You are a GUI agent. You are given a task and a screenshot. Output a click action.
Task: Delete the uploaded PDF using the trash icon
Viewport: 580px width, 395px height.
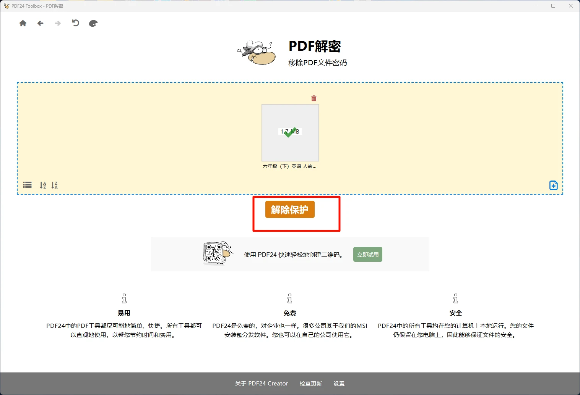(x=314, y=98)
